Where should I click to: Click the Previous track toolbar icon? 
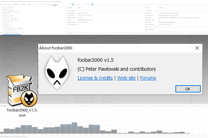pyautogui.click(x=43, y=4)
